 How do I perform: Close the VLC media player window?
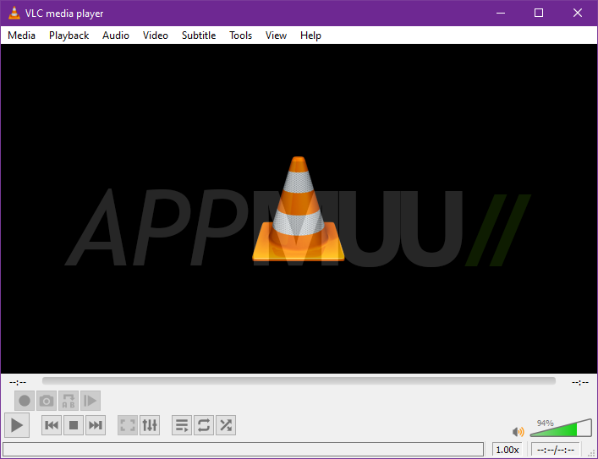[x=578, y=13]
